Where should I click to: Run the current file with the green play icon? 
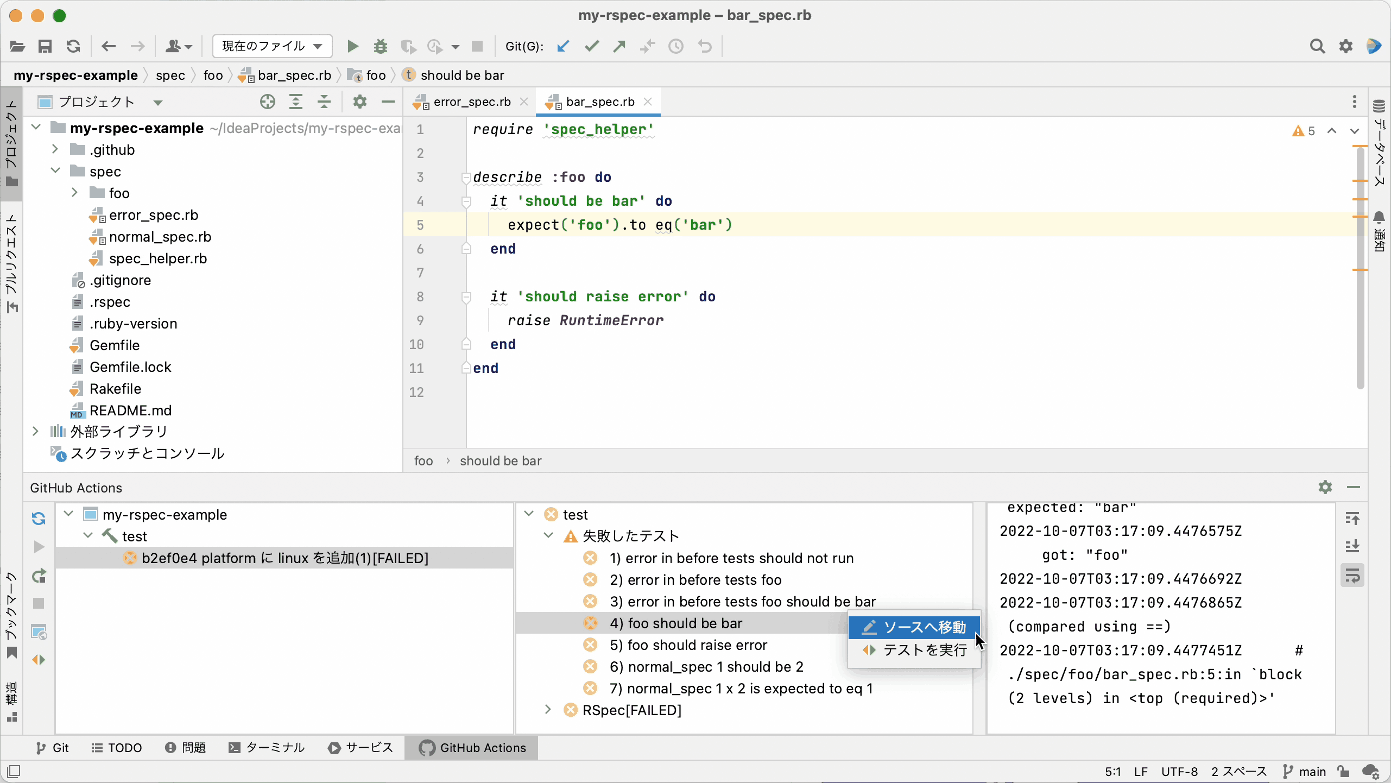(353, 46)
